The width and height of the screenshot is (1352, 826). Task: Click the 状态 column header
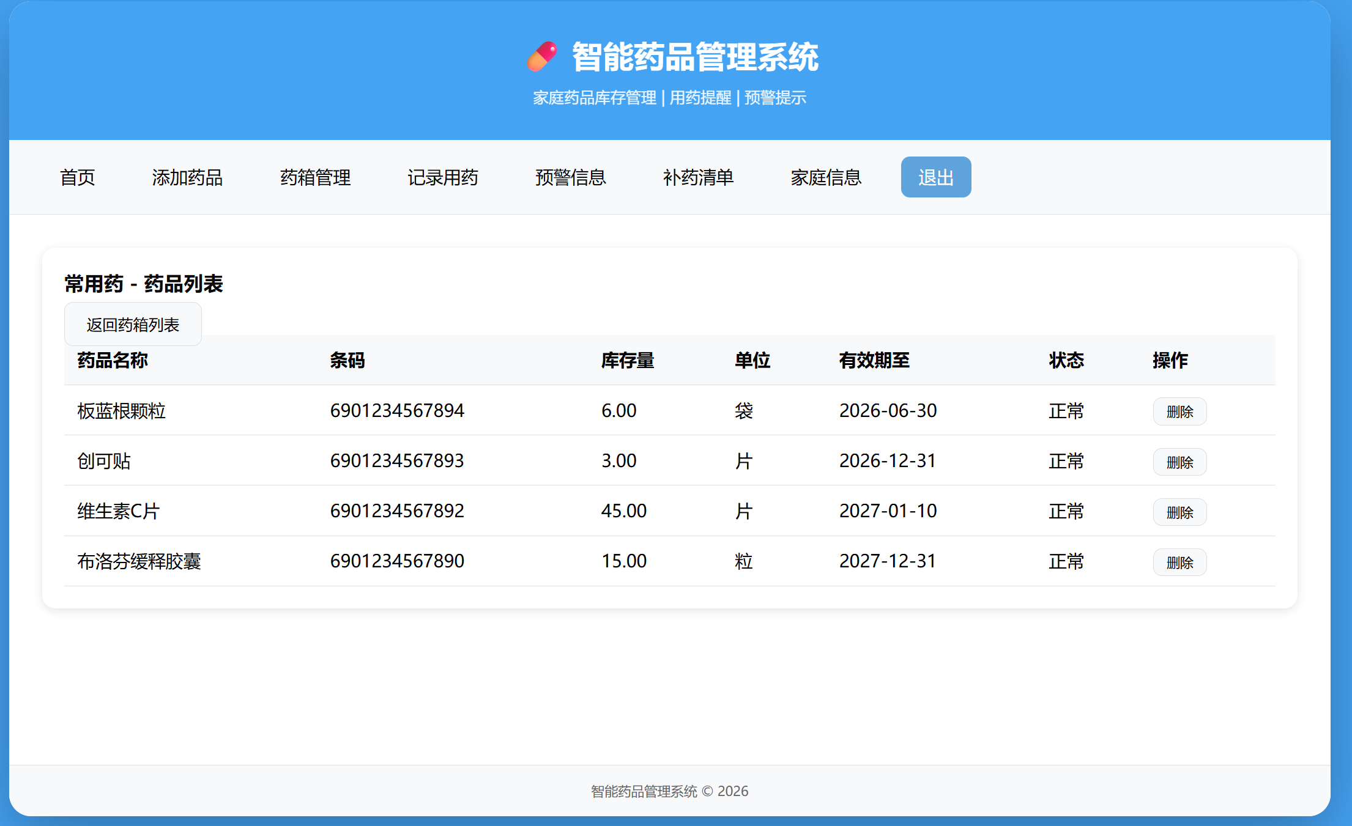1066,361
